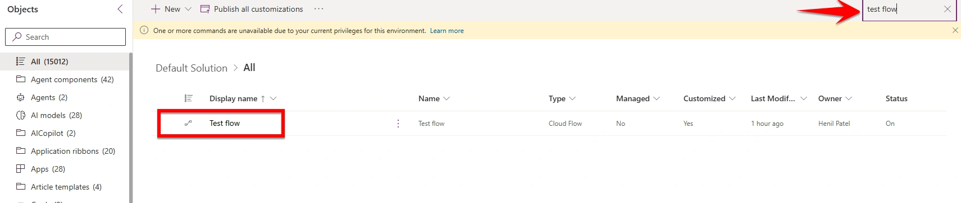Open Apps (28) item
This screenshot has width=961, height=203.
pyautogui.click(x=65, y=169)
